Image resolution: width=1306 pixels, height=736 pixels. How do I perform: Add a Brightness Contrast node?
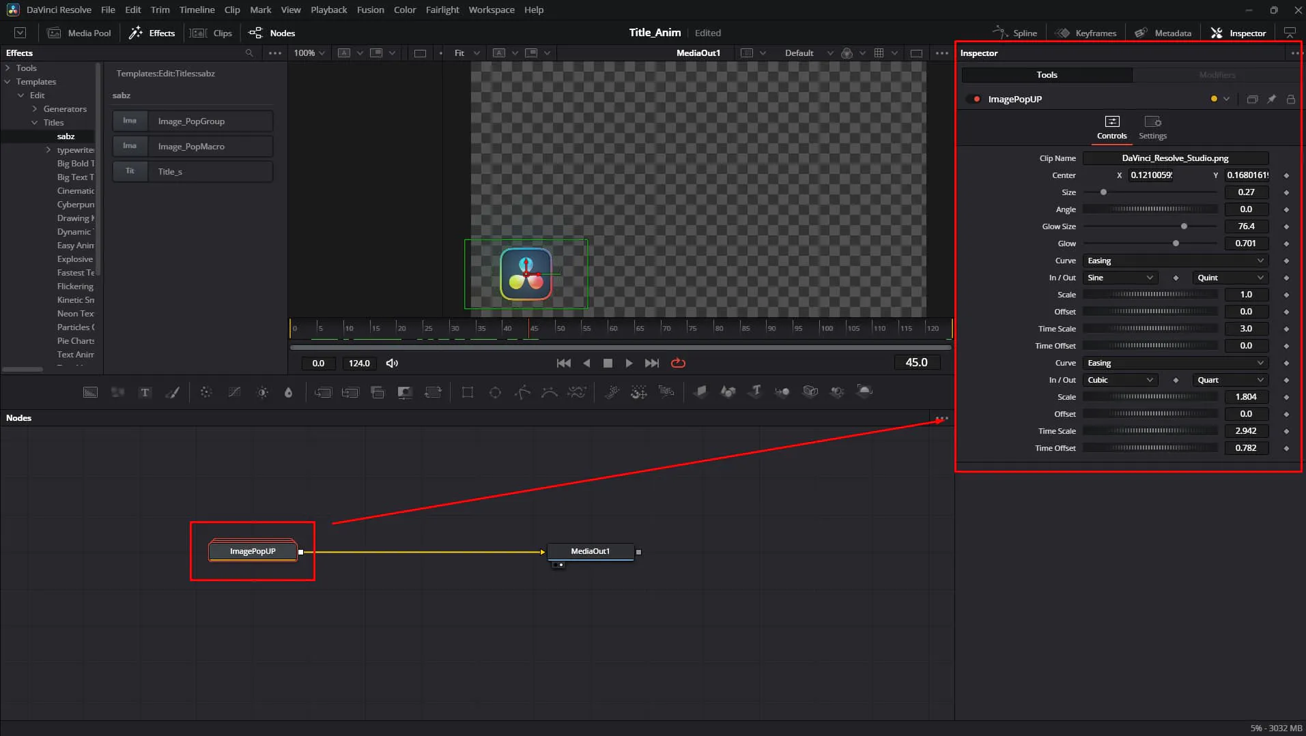262,392
